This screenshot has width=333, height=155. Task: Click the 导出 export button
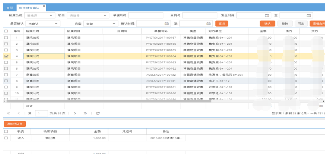coord(301,23)
